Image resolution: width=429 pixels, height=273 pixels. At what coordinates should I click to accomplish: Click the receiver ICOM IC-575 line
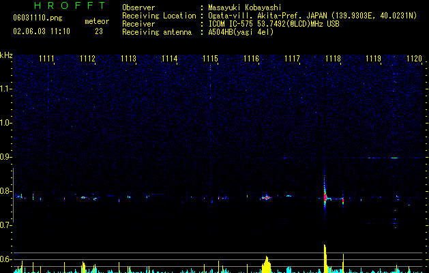tap(273, 24)
